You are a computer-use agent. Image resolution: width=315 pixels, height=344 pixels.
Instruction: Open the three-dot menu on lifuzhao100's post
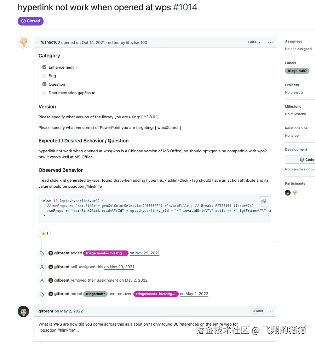tap(270, 42)
